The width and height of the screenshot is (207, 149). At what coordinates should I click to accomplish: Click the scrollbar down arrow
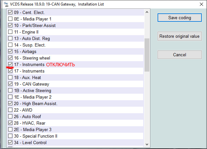pyautogui.click(x=147, y=144)
